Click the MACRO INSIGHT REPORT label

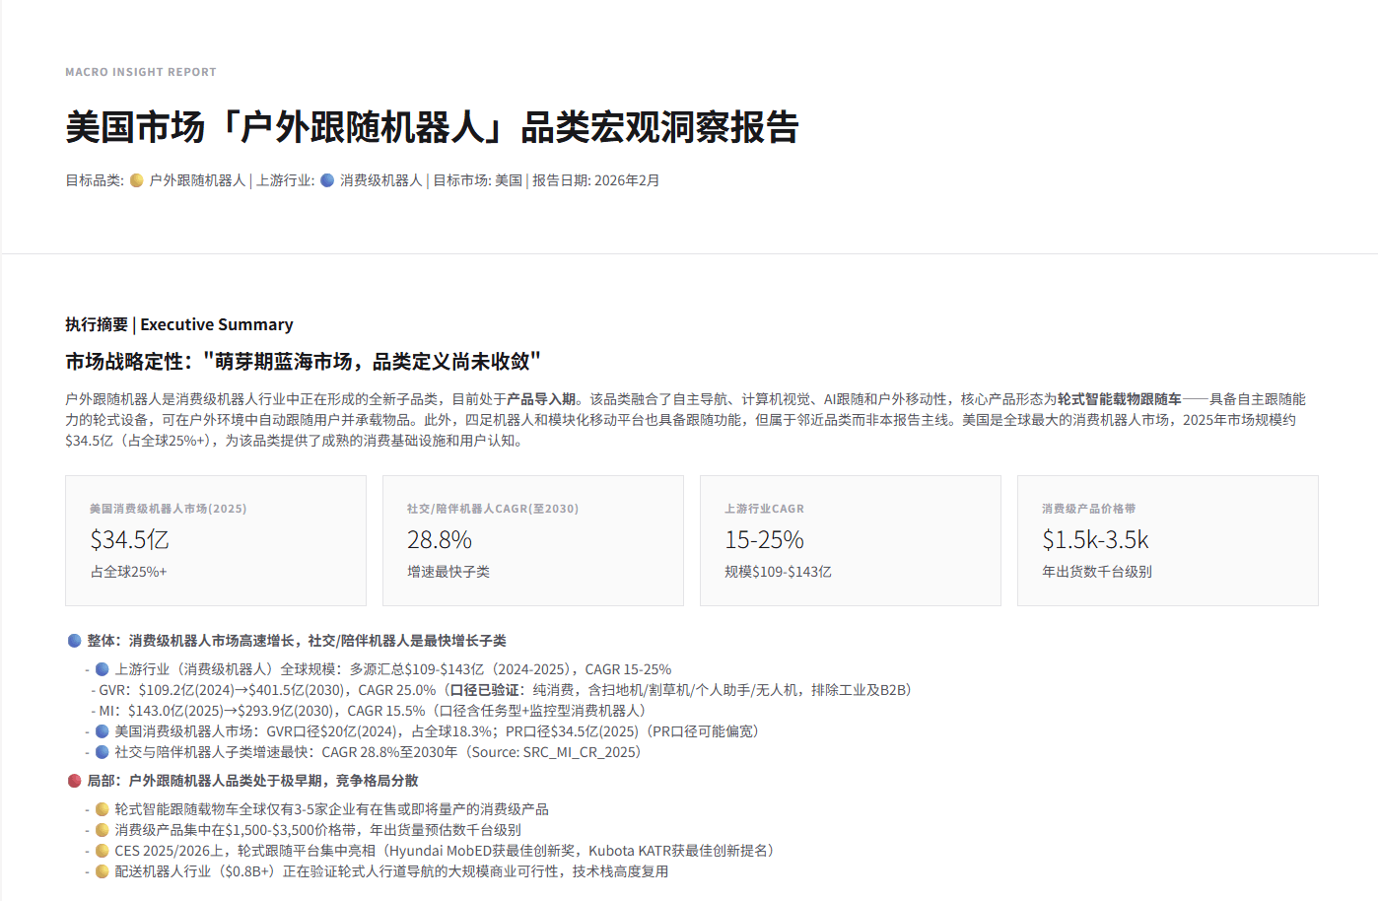pyautogui.click(x=141, y=72)
